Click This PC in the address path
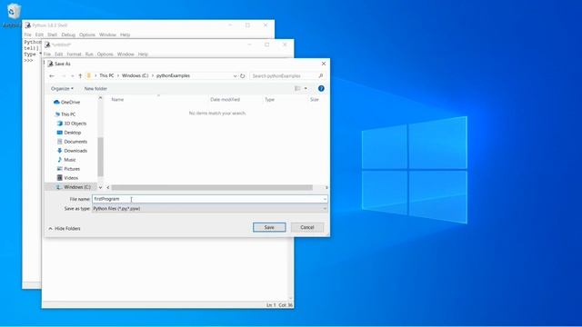This screenshot has width=582, height=327. pos(106,75)
